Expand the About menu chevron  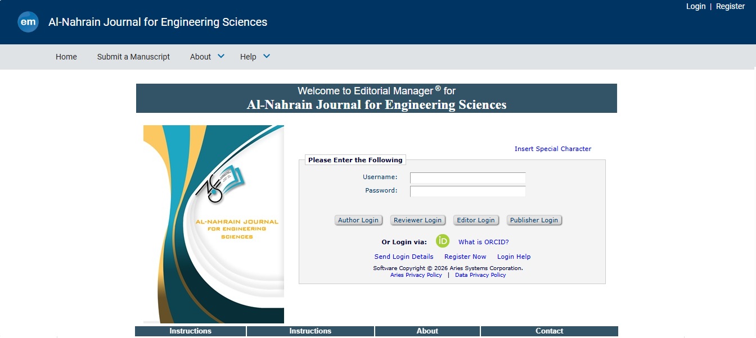pos(221,56)
